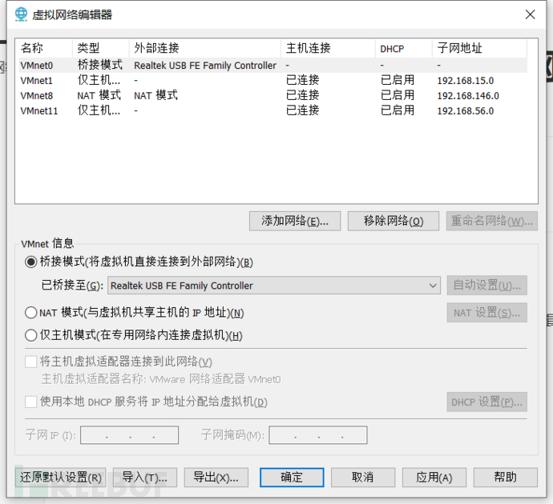Open NAT 设置(S)... button

487,313
